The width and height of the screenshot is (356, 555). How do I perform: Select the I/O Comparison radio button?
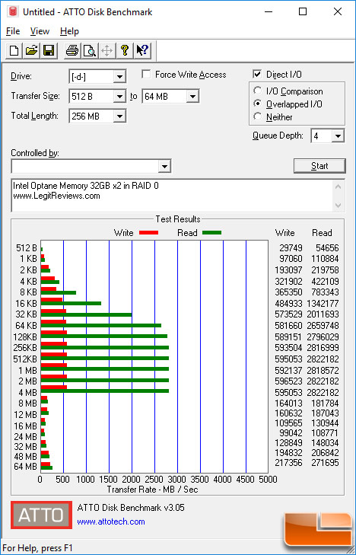[x=258, y=91]
